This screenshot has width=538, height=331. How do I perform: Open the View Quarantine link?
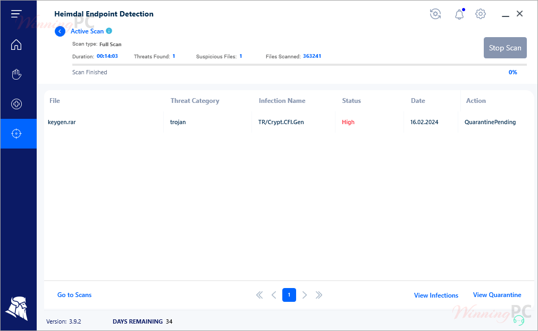(x=497, y=295)
